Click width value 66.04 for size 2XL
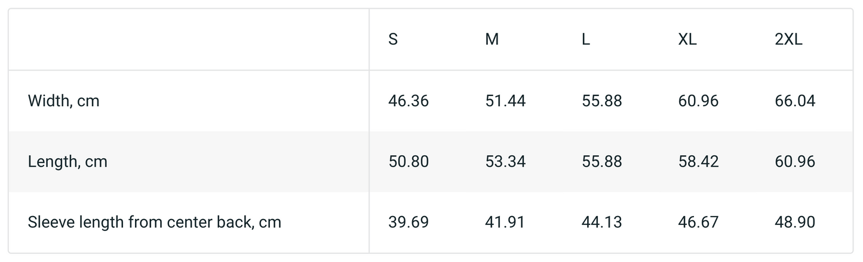Viewport: 863px width, 262px height. coord(795,101)
